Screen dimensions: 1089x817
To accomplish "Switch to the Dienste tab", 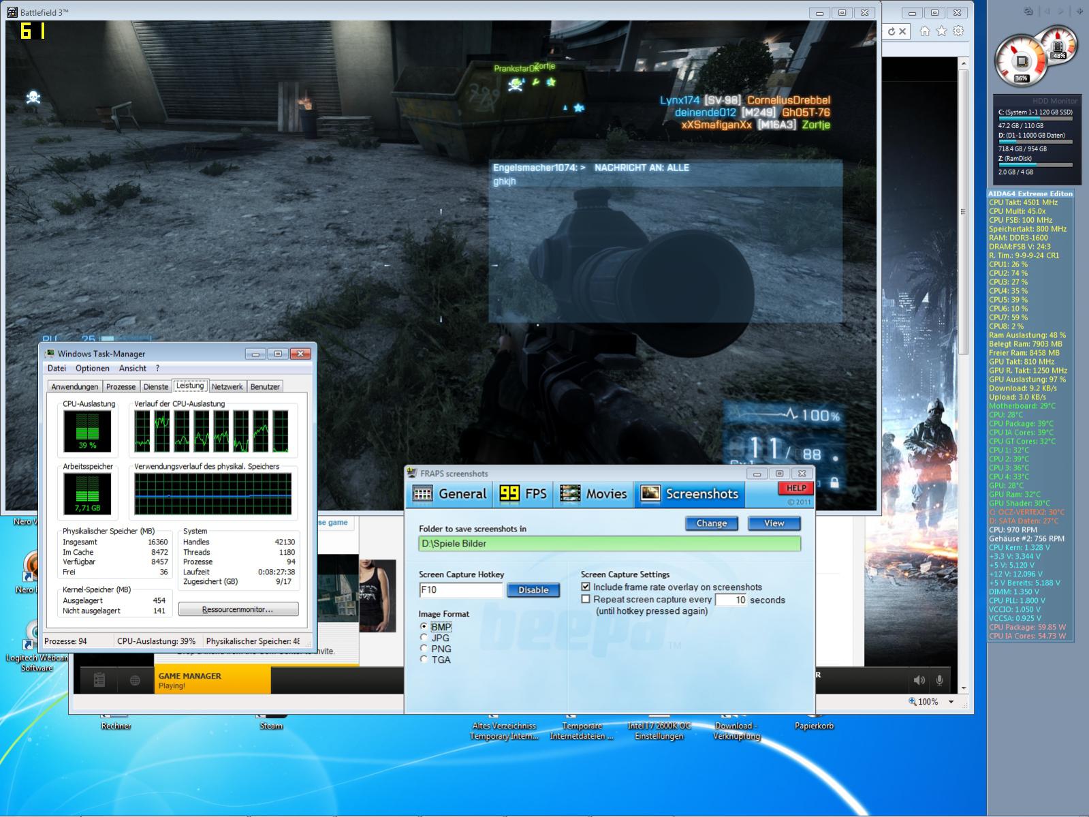I will point(156,386).
